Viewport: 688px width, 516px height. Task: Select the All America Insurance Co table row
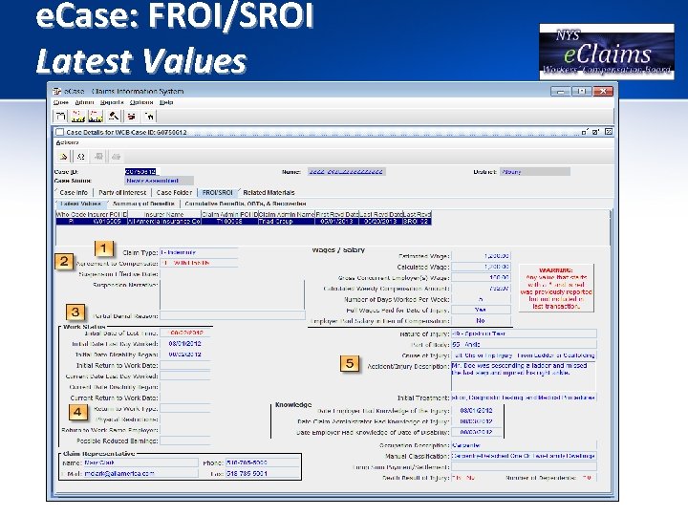pos(244,222)
